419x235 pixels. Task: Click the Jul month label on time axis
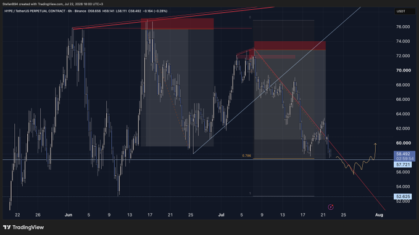pyautogui.click(x=221, y=215)
